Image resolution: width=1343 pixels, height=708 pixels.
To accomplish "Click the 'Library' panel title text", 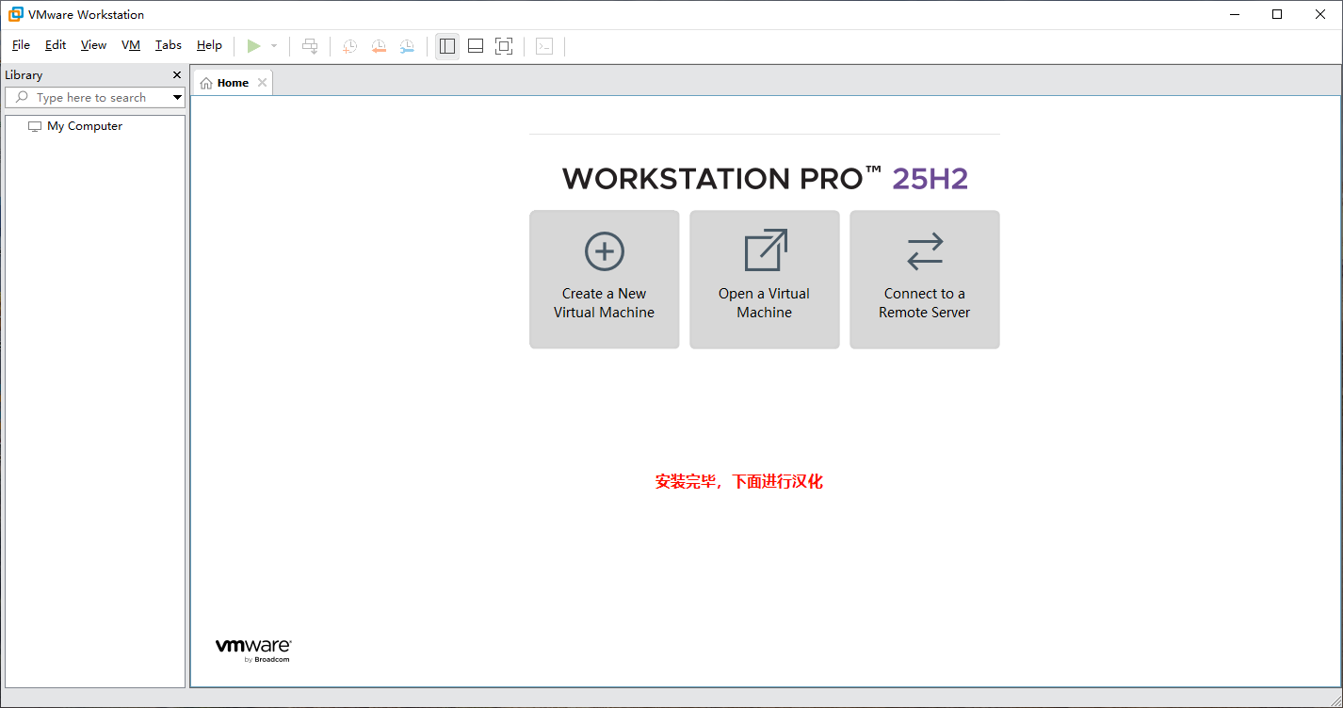I will (x=24, y=74).
